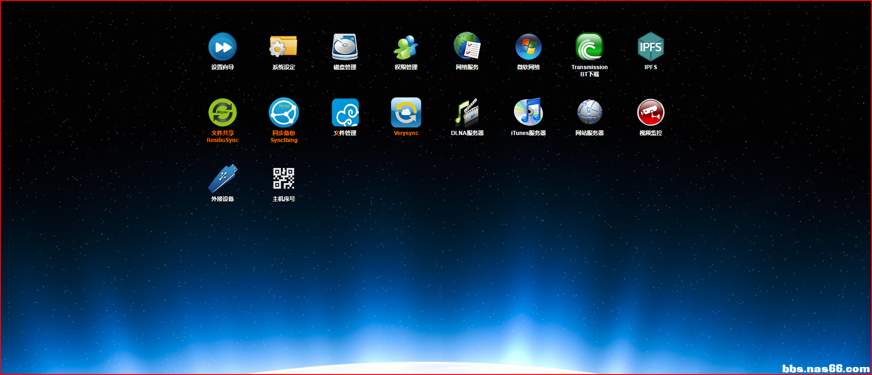The height and width of the screenshot is (375, 872).
Task: Show 主机序号 QR code icon
Action: (284, 178)
